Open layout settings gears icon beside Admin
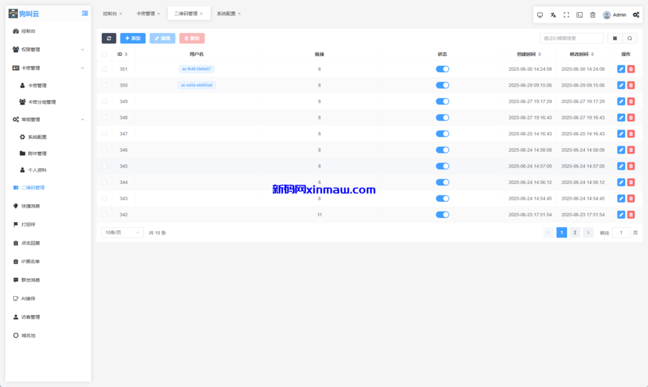 pyautogui.click(x=635, y=15)
